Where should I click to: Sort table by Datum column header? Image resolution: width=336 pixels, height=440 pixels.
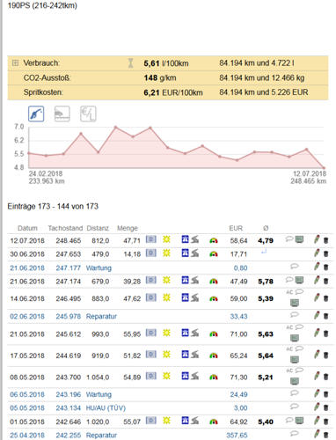[x=27, y=228]
